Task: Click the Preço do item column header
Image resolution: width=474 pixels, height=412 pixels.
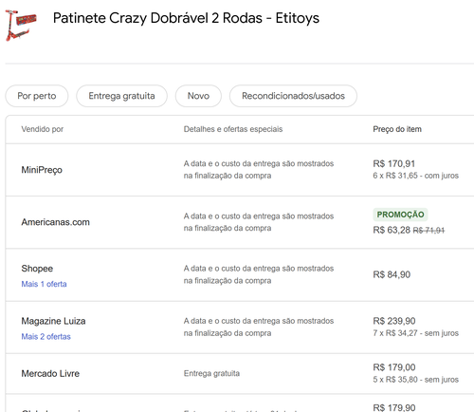Action: [397, 129]
